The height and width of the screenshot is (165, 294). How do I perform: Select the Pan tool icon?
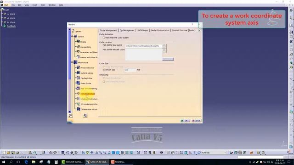pos(92,153)
